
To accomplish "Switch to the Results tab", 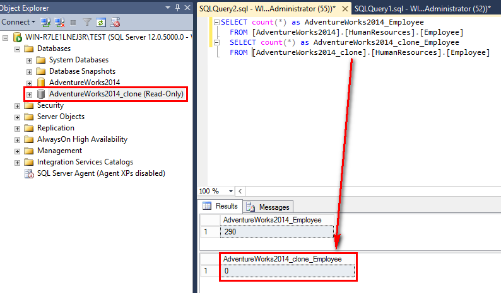I will pyautogui.click(x=220, y=206).
